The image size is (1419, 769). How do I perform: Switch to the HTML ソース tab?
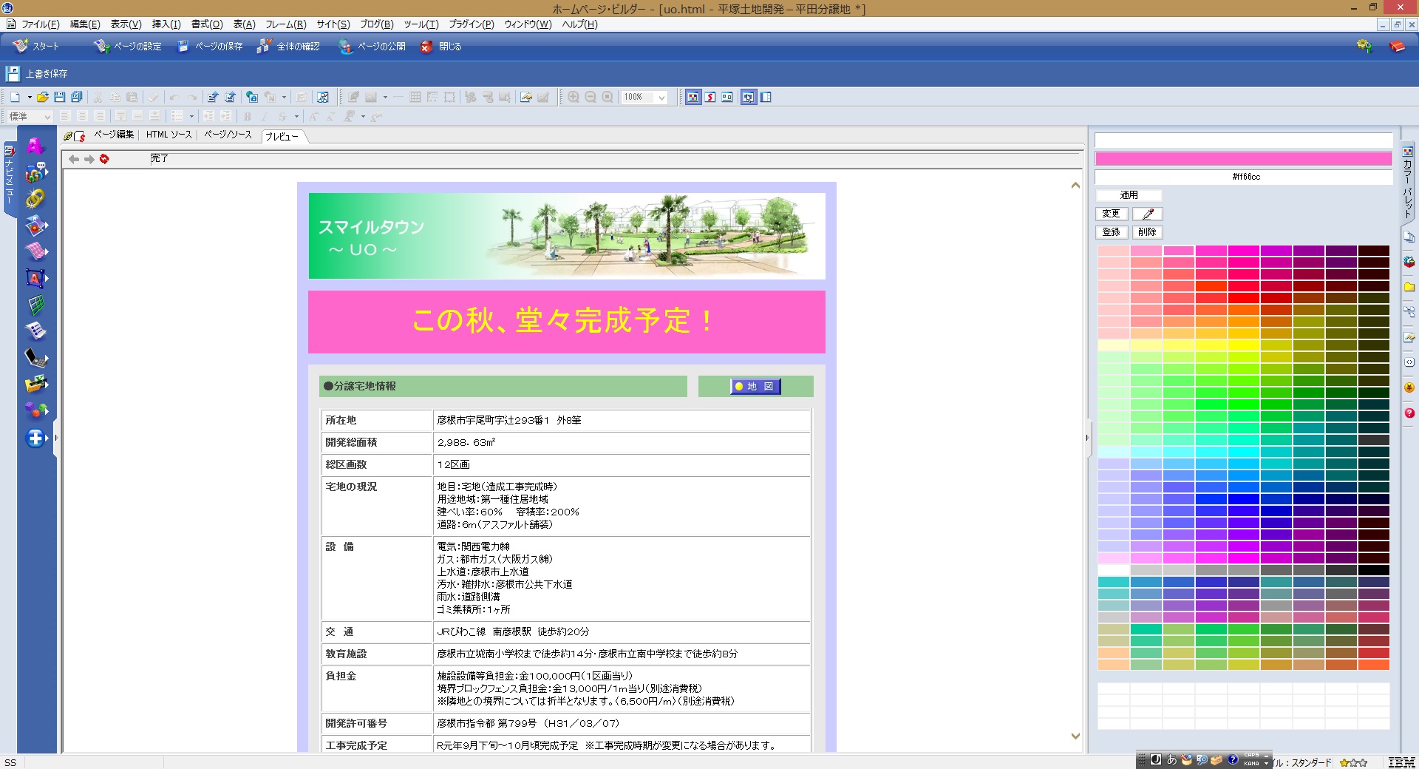pos(169,135)
